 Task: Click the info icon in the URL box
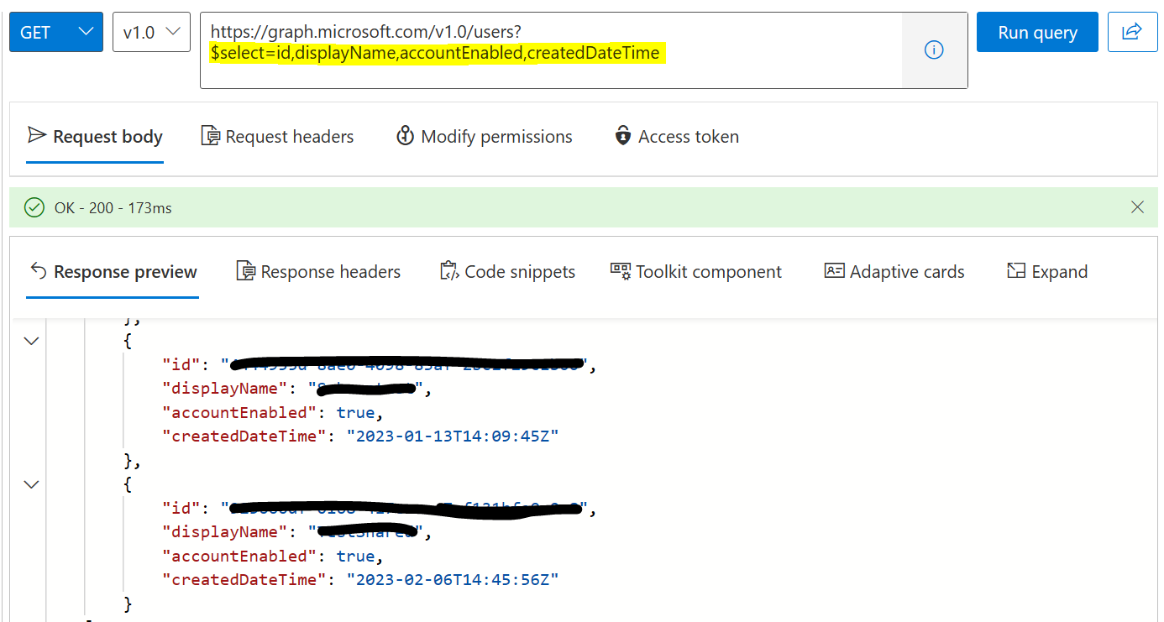click(934, 50)
